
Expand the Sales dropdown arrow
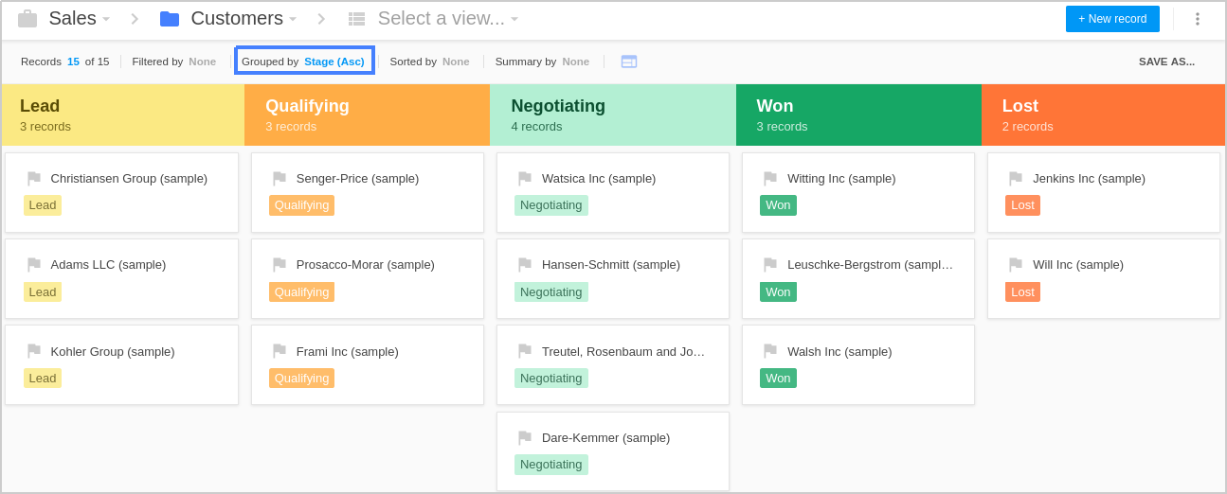[106, 19]
